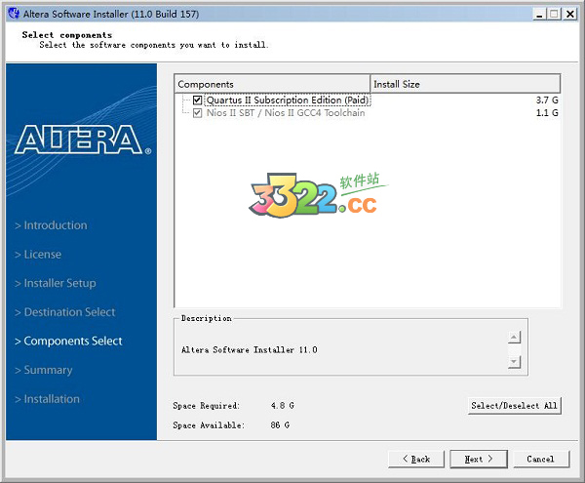Viewport: 585px width, 483px height.
Task: Go back with the Back button
Action: tap(416, 460)
